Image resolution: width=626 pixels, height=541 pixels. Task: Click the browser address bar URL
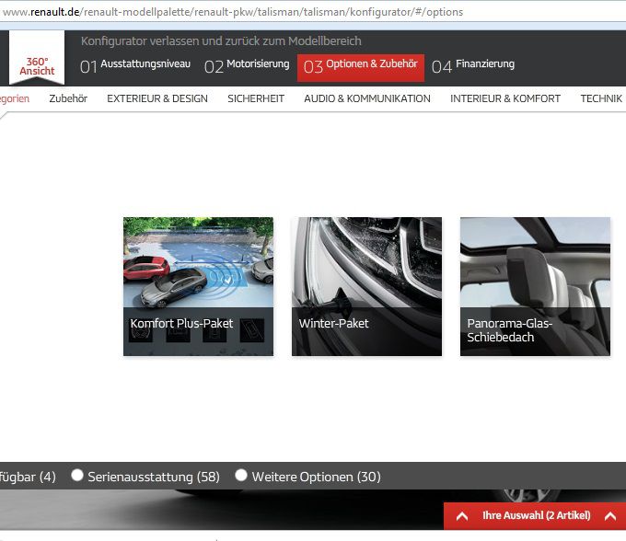[x=233, y=12]
